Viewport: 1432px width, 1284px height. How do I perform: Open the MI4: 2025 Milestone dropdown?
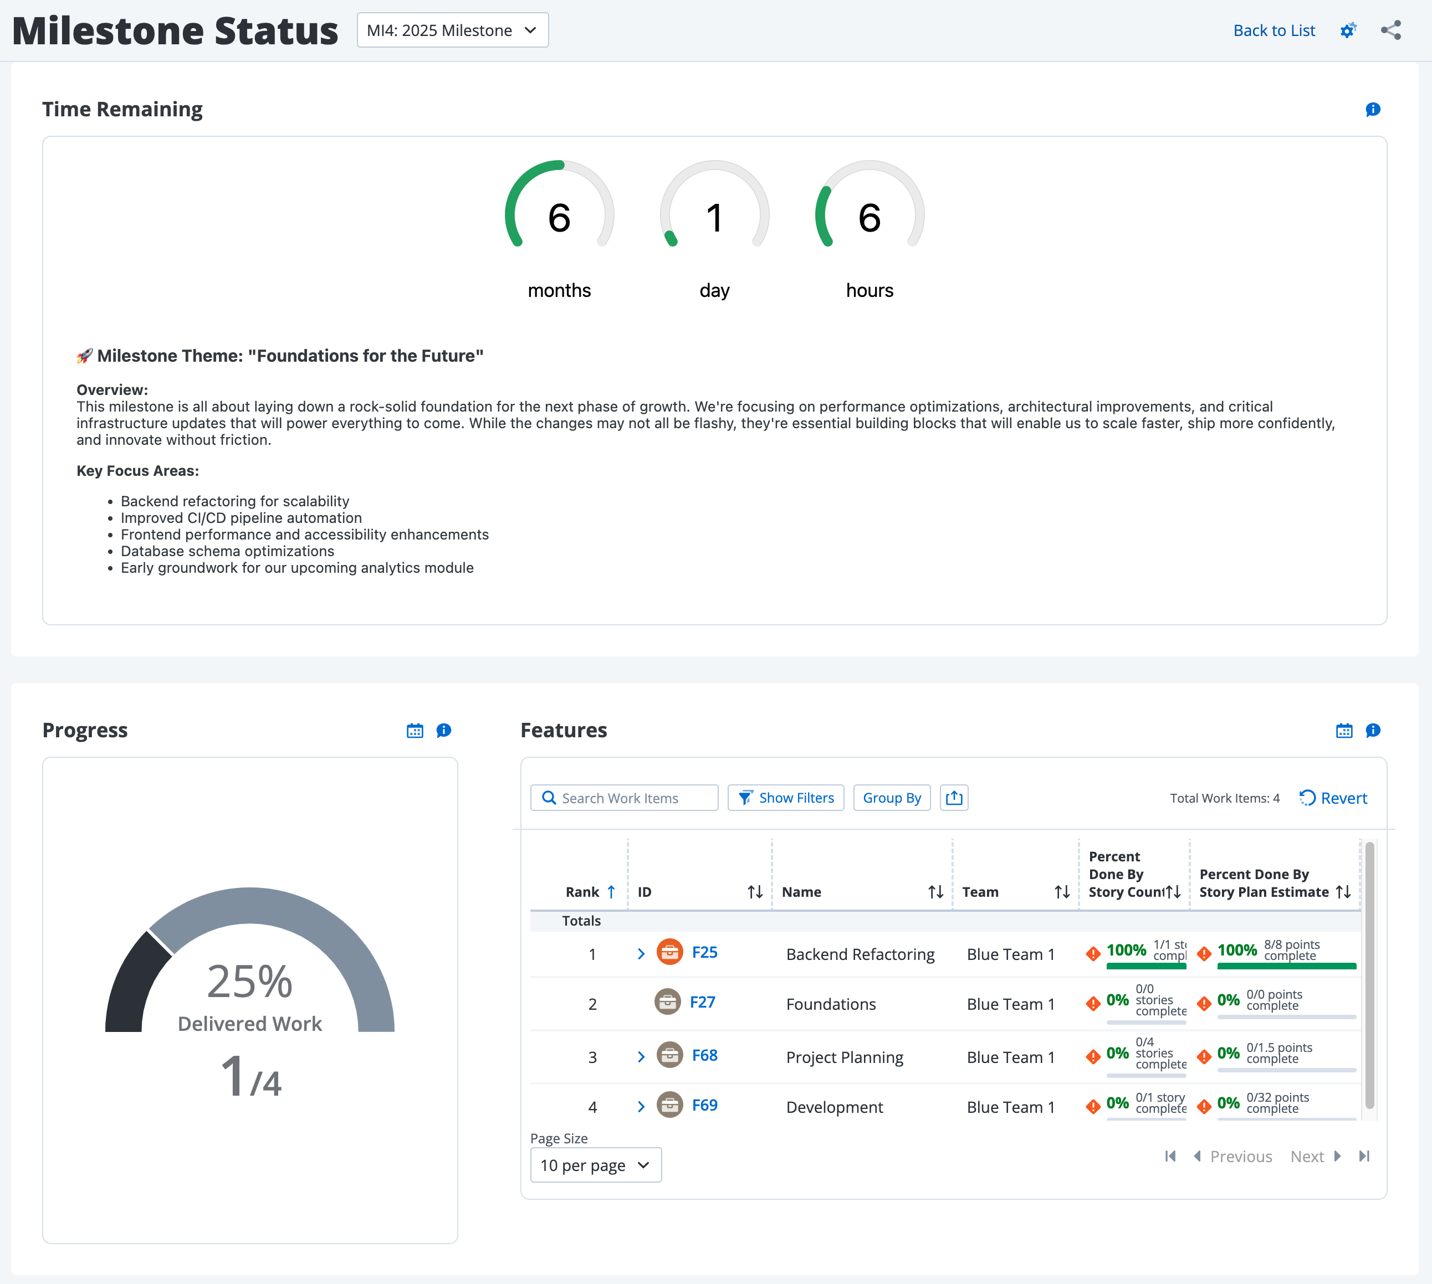(452, 30)
